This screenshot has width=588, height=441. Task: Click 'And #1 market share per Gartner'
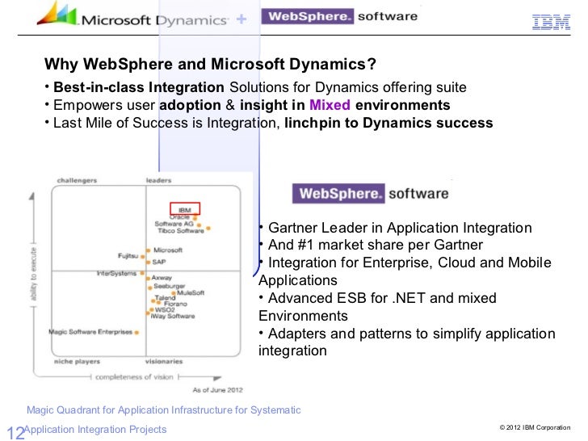(376, 245)
